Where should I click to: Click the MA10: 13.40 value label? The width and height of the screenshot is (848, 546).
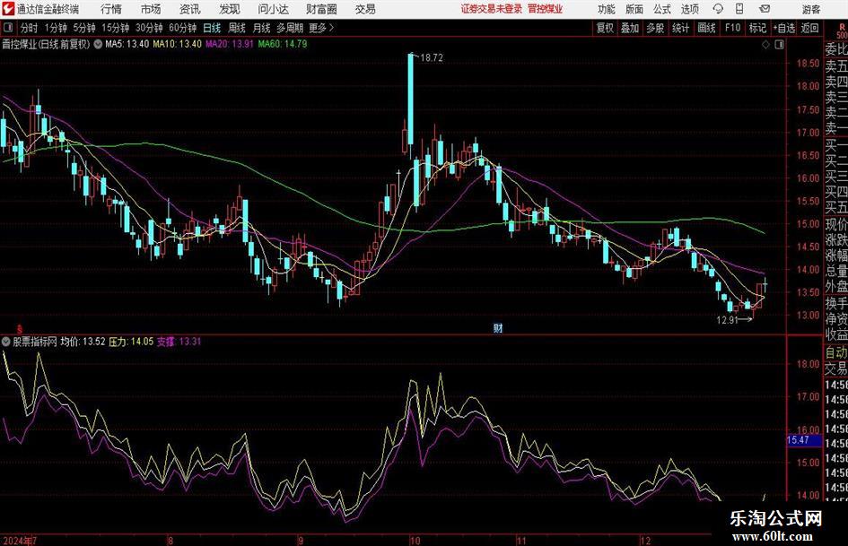(x=178, y=44)
